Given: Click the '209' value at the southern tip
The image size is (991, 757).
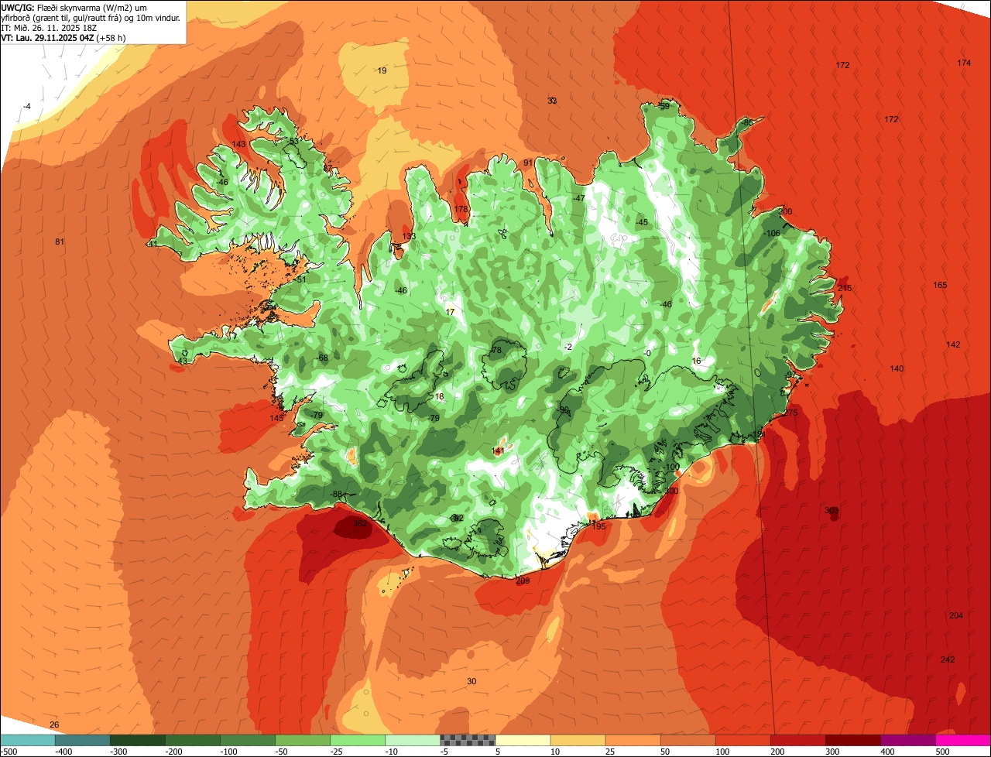Looking at the screenshot, I should point(523,581).
